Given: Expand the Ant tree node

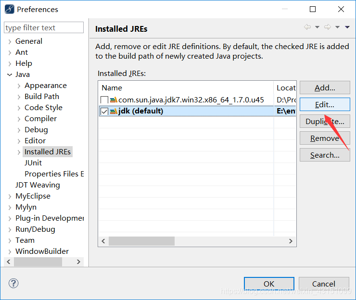Looking at the screenshot, I should point(10,53).
